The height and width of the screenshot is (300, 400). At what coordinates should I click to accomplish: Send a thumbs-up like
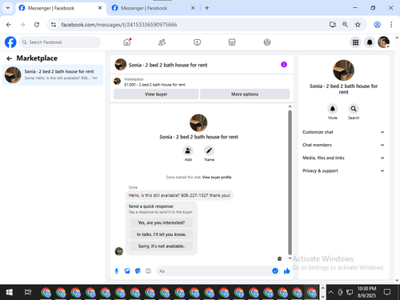(287, 271)
